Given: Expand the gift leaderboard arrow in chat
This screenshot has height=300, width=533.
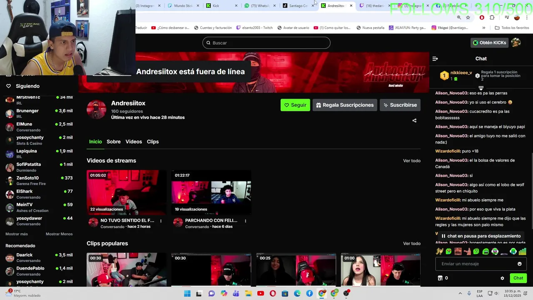Looking at the screenshot, I should pyautogui.click(x=481, y=88).
